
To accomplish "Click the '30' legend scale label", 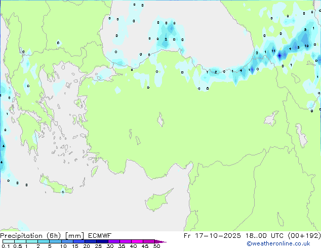I will [110, 246].
